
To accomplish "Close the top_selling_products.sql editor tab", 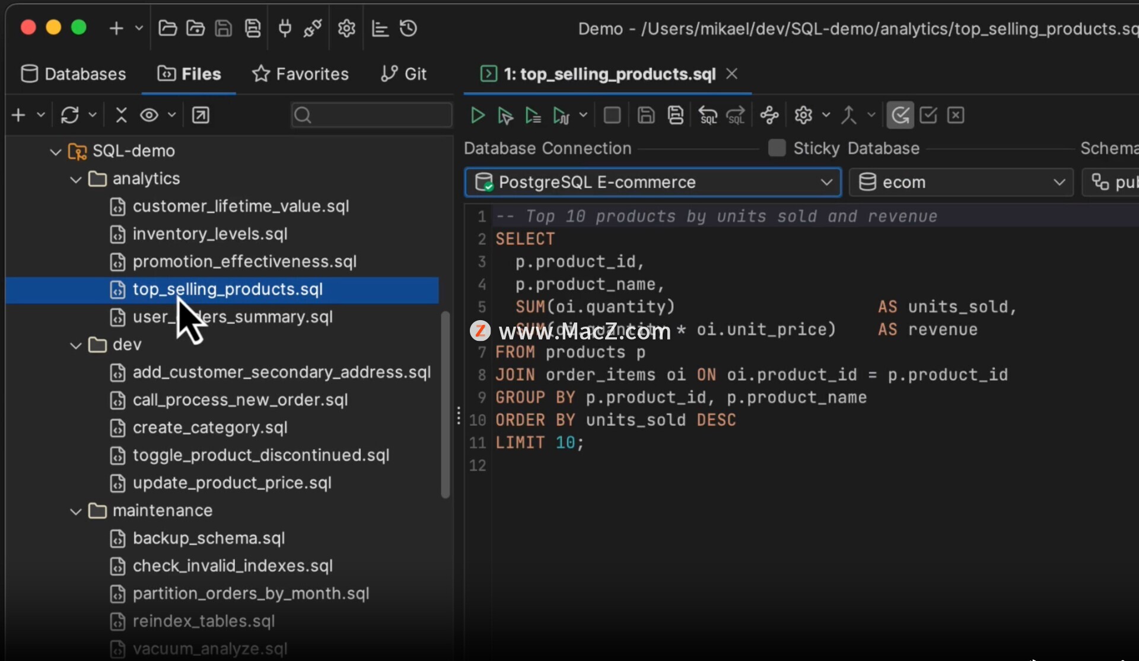I will (732, 74).
